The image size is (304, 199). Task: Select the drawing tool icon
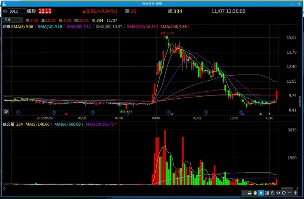[x=272, y=193]
